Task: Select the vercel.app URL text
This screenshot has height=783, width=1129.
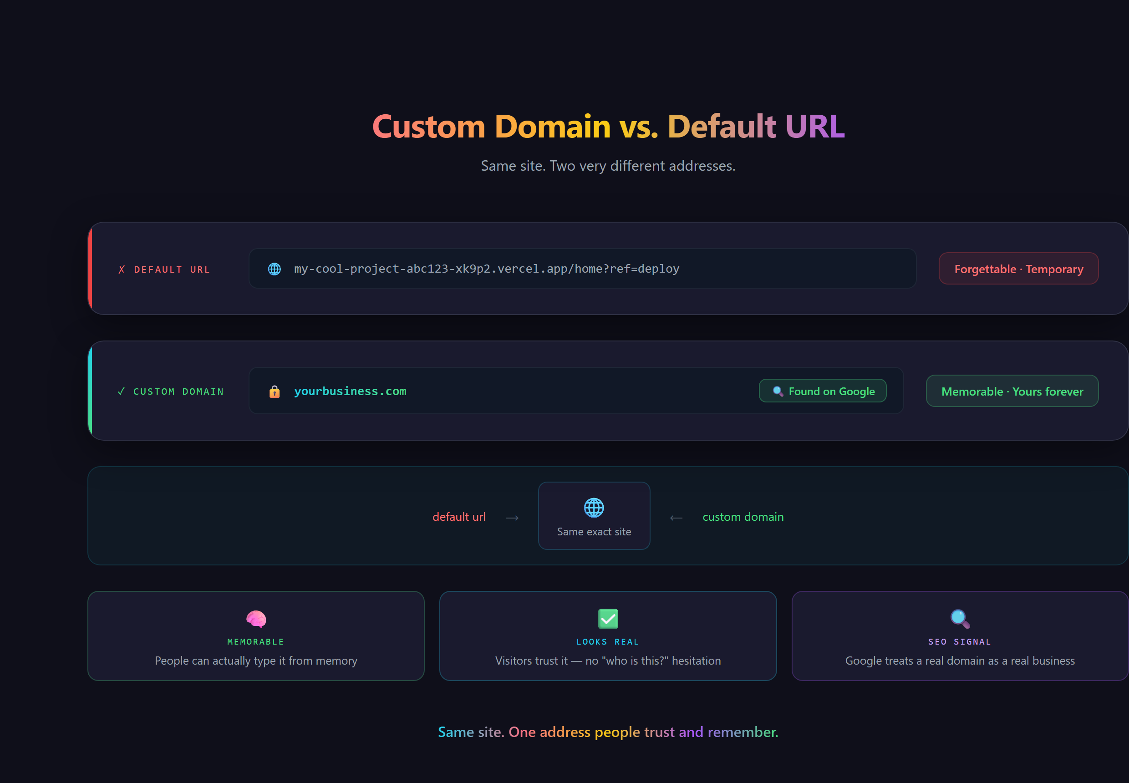Action: pos(487,269)
